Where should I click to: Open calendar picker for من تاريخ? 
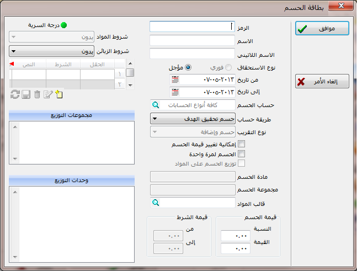point(175,79)
